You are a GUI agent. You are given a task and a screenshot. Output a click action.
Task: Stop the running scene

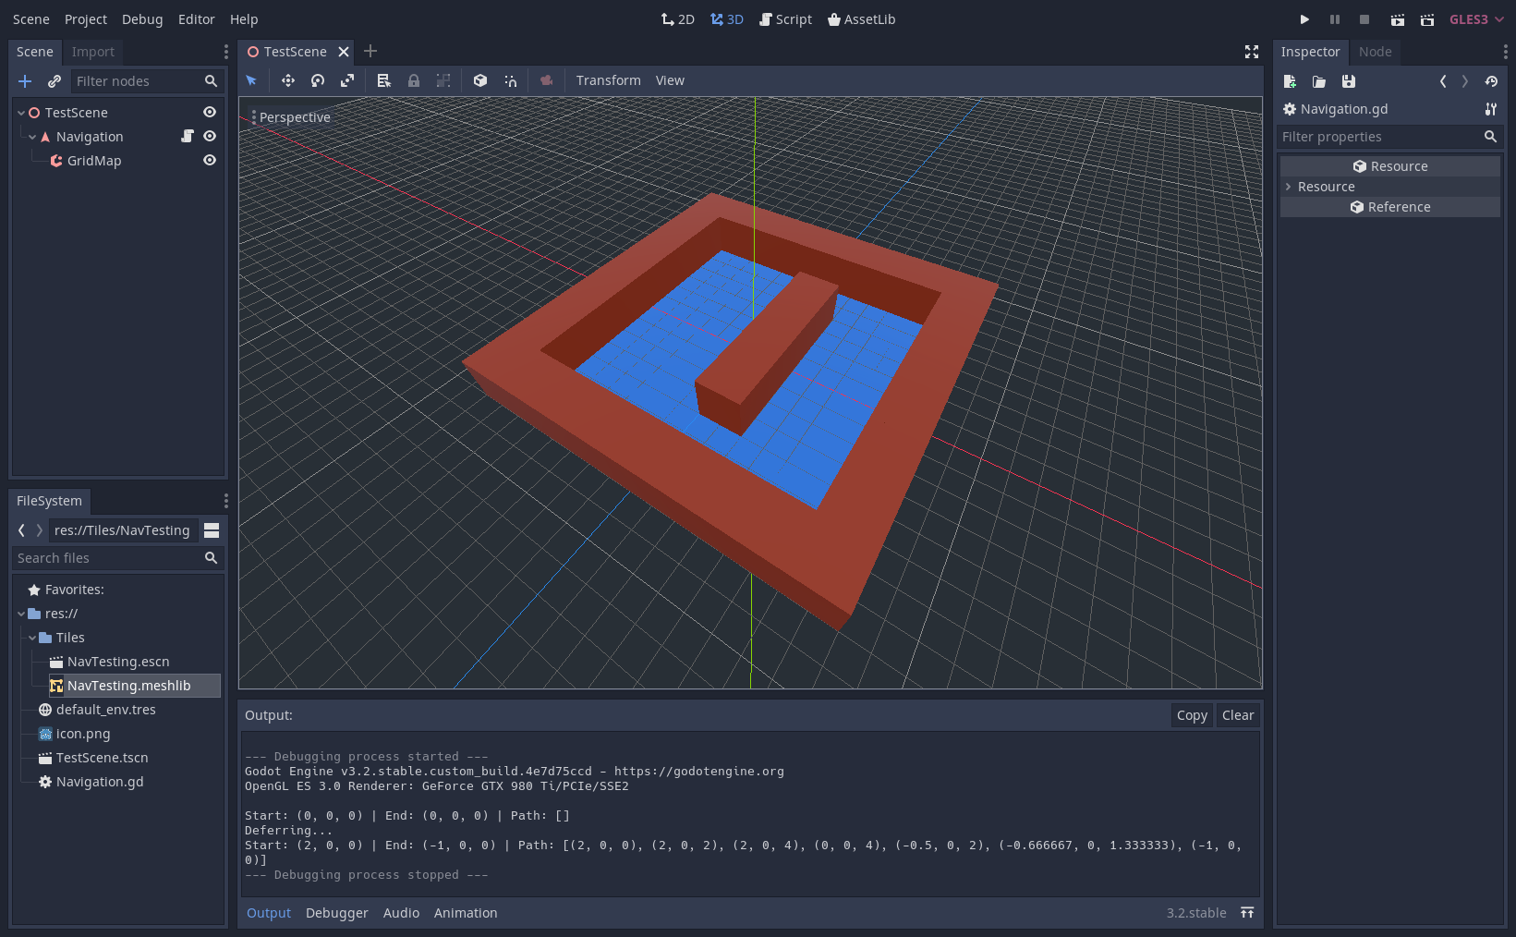tap(1364, 19)
